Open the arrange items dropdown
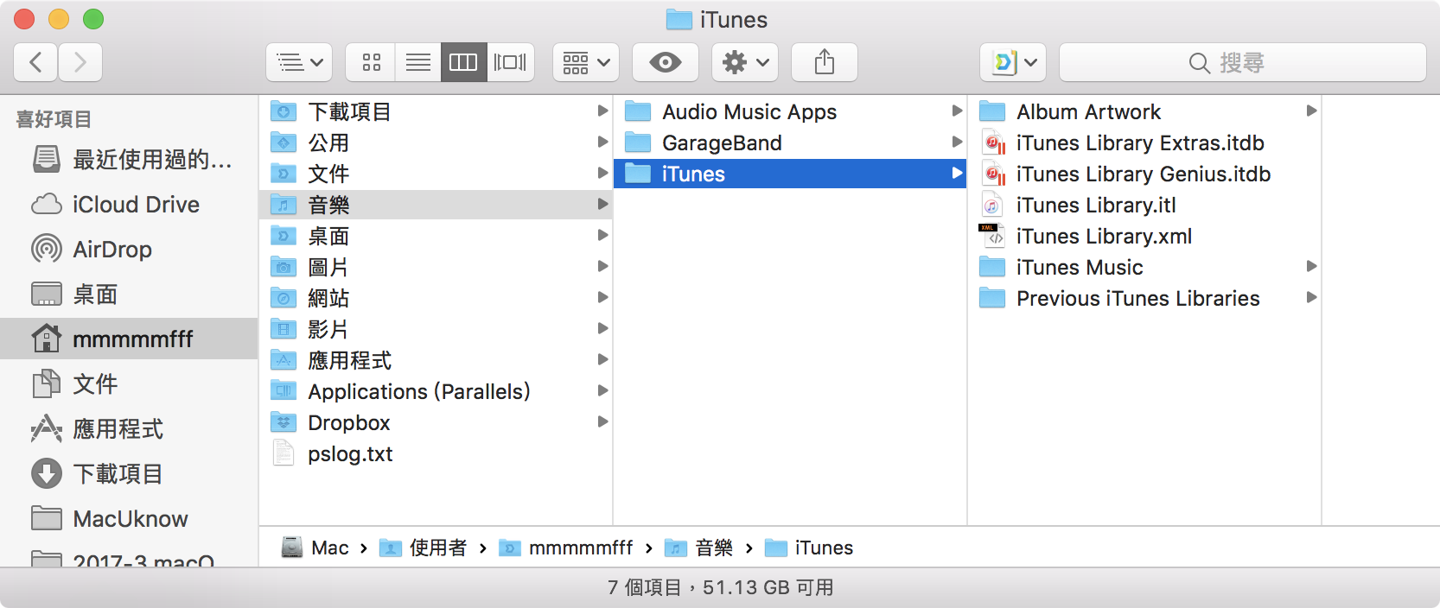 tap(586, 62)
